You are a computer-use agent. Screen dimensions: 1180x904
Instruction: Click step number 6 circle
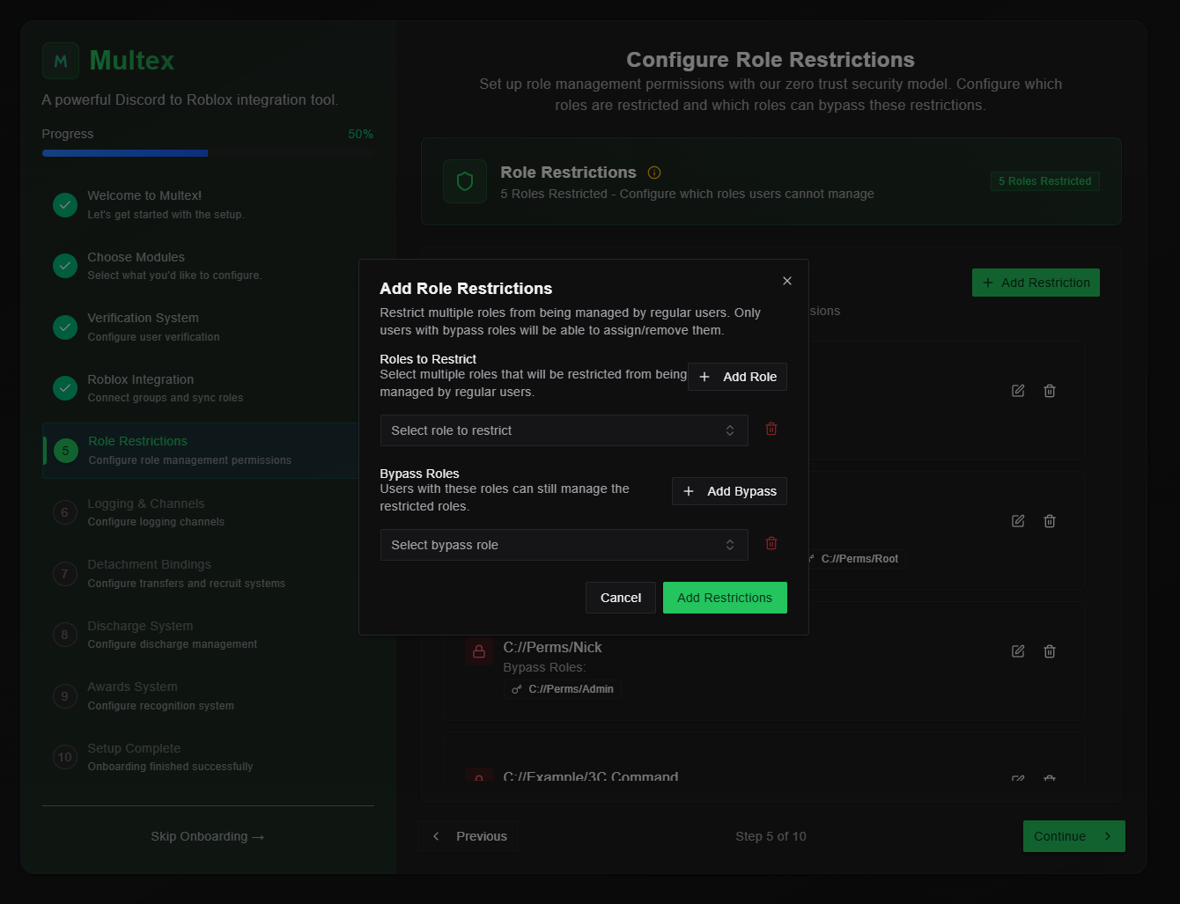(x=65, y=512)
